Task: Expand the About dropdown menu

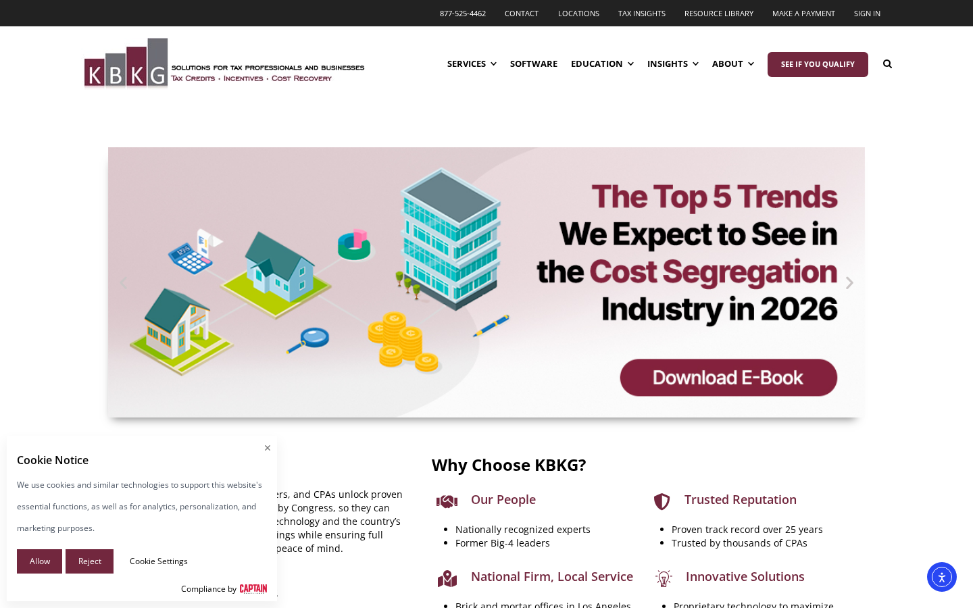Action: coord(732,64)
